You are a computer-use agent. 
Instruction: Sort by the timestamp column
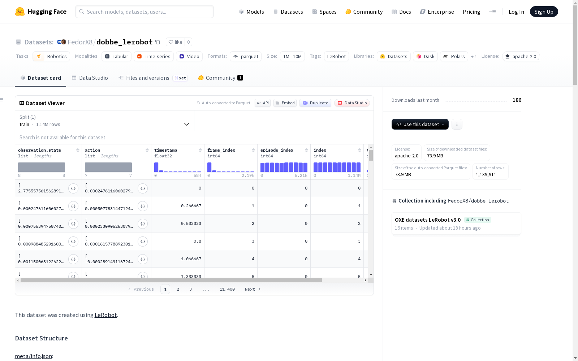pos(200,150)
